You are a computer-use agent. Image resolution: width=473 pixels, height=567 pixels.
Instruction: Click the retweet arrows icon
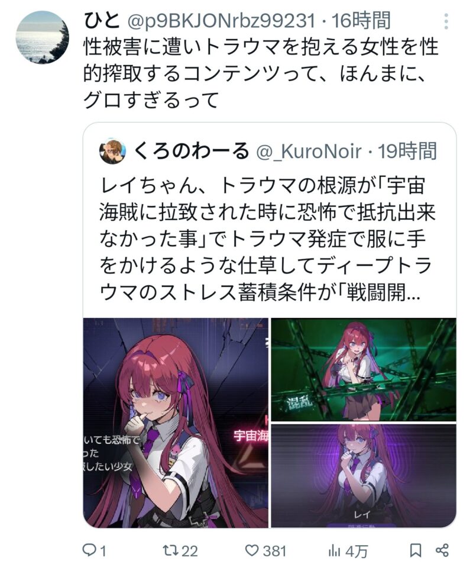[x=170, y=550]
